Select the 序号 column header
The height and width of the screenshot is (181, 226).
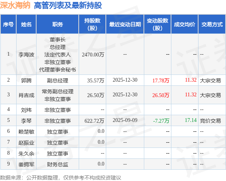[8, 24]
